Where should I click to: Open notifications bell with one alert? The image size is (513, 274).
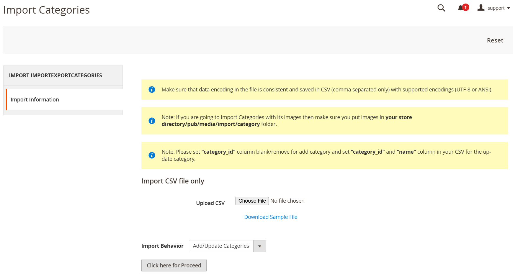[x=463, y=8]
